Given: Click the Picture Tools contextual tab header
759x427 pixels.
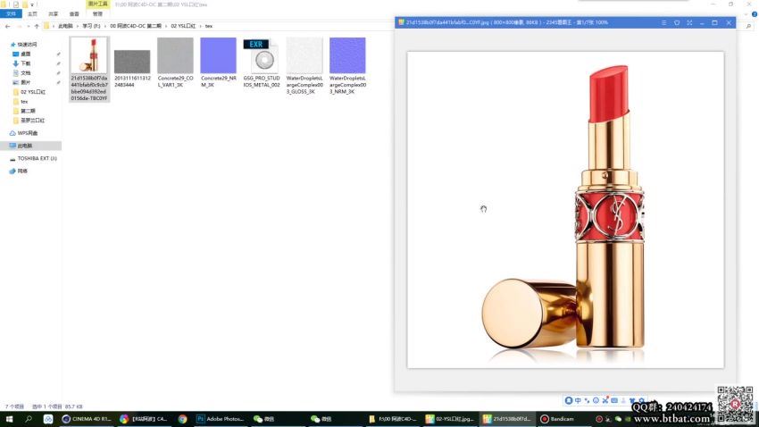Looking at the screenshot, I should tap(98, 4).
